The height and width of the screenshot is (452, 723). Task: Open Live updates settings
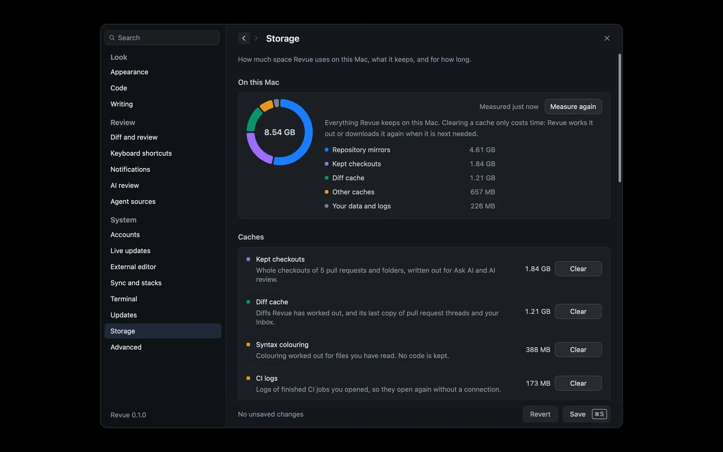(x=163, y=251)
